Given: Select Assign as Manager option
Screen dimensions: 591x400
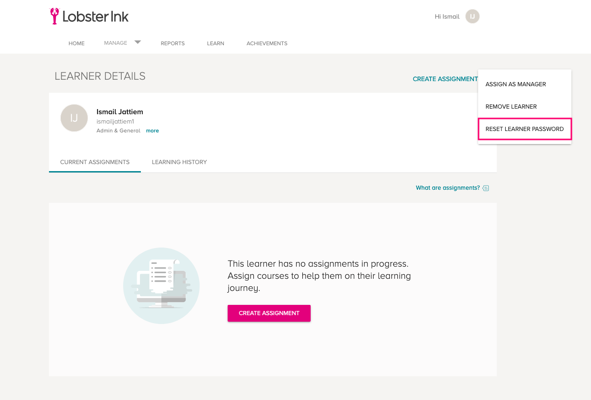Looking at the screenshot, I should (525, 84).
